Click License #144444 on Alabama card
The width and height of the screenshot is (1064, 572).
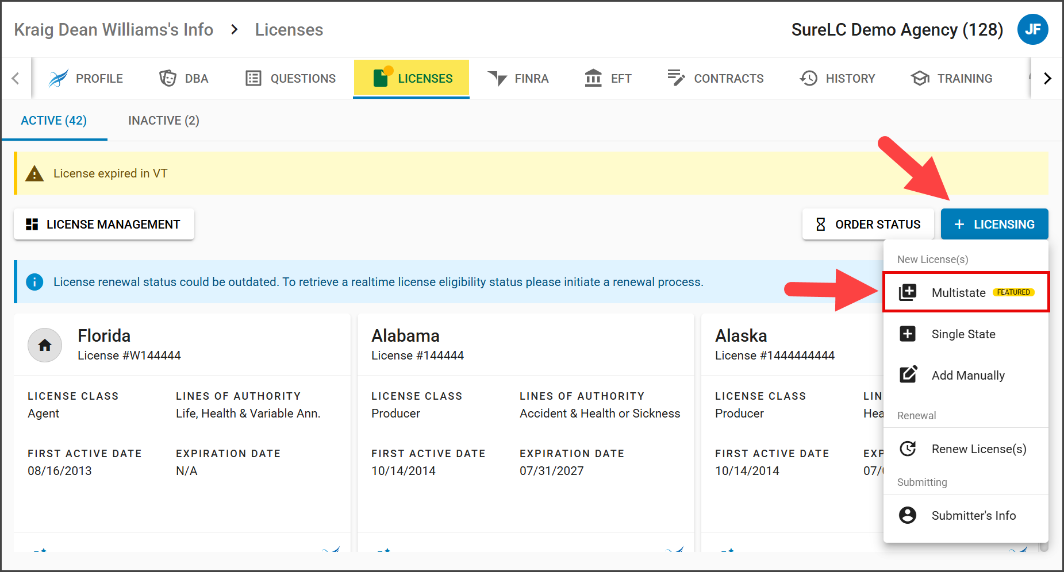coord(417,355)
